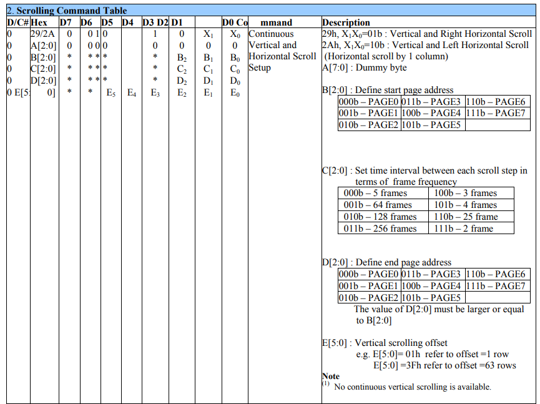
Task: Click 'Horizontal Scroll' in the Command column
Action: pos(282,56)
